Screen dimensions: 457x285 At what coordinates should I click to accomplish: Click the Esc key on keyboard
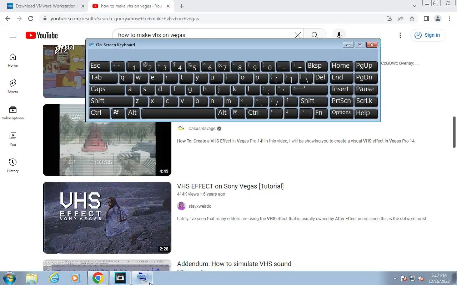(99, 66)
